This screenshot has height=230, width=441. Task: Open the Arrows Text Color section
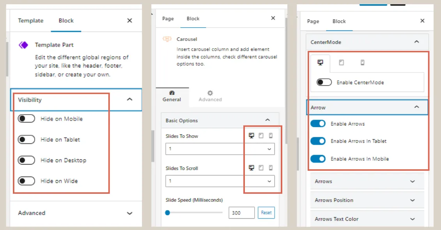coord(367,219)
